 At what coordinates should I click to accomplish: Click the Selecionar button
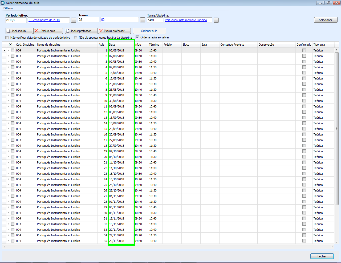[x=326, y=20]
